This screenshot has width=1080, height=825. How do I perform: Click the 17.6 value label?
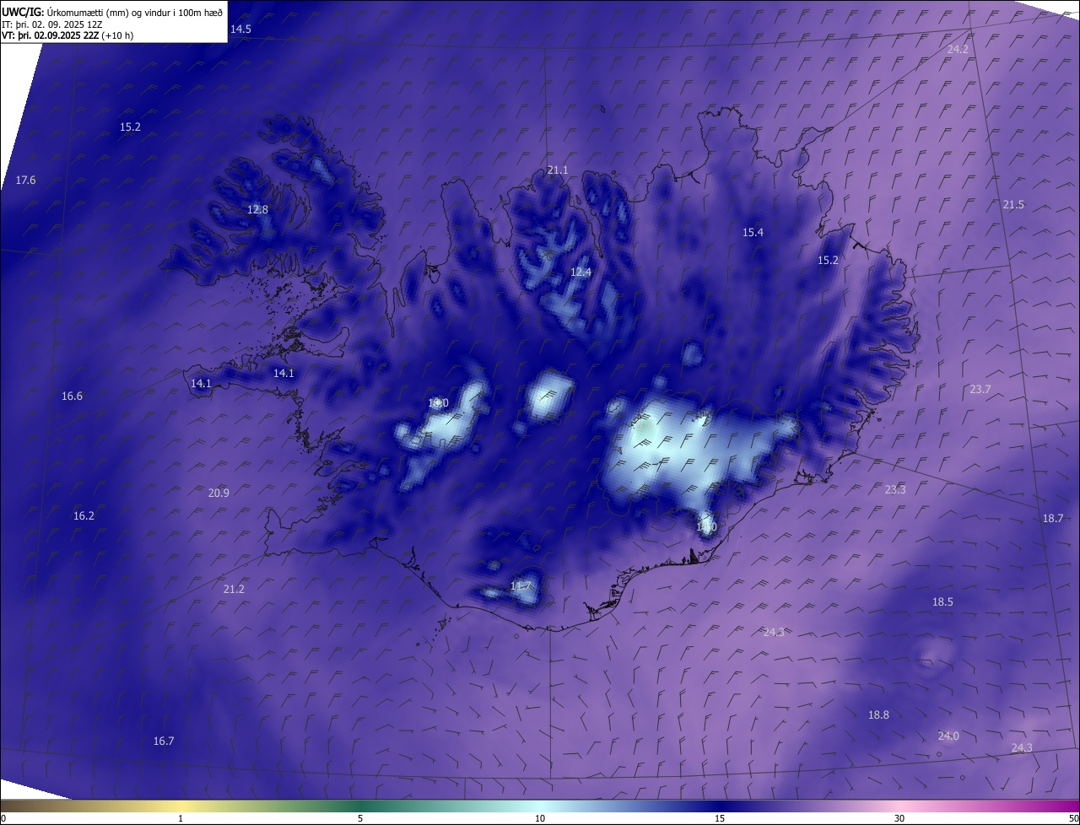pos(25,181)
